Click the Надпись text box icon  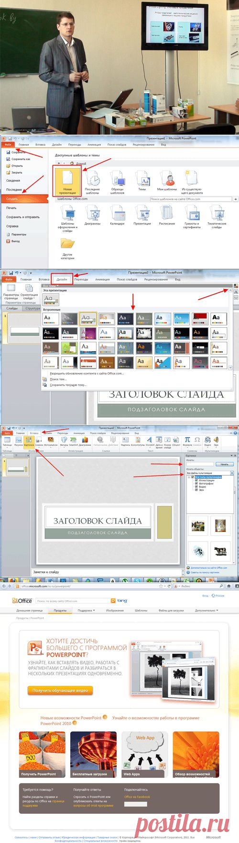click(125, 441)
